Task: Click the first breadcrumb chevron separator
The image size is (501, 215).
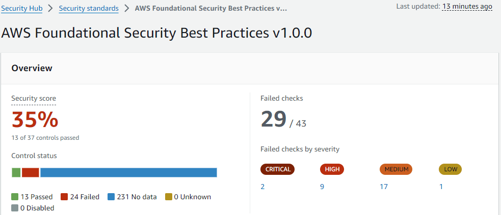Action: pos(50,8)
